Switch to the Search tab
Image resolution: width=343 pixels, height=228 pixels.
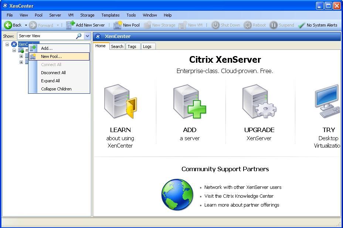pyautogui.click(x=117, y=46)
